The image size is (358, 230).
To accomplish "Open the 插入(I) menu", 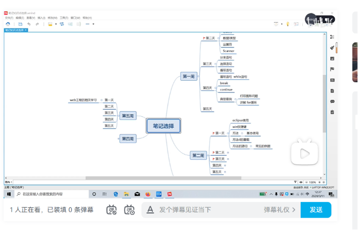I will point(41,18).
